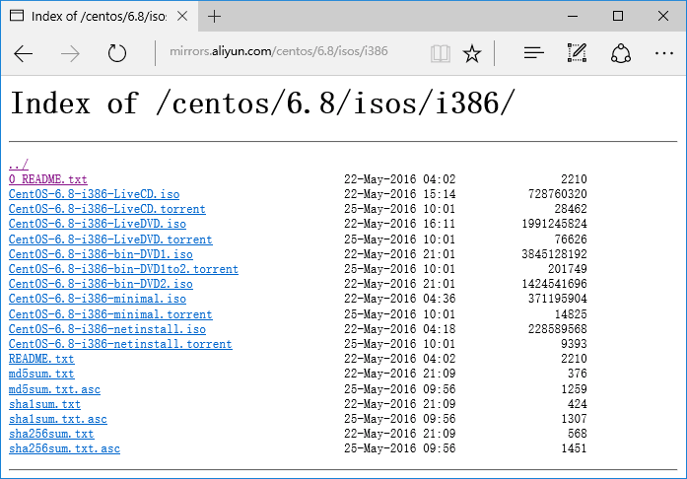
Task: Open sha1sum.txt.asc link
Action: coord(58,419)
